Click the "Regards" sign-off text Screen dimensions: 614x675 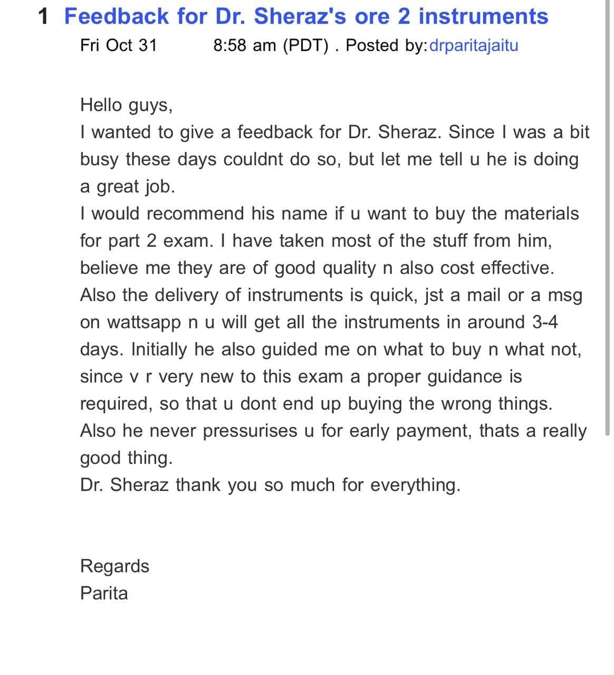pyautogui.click(x=114, y=566)
